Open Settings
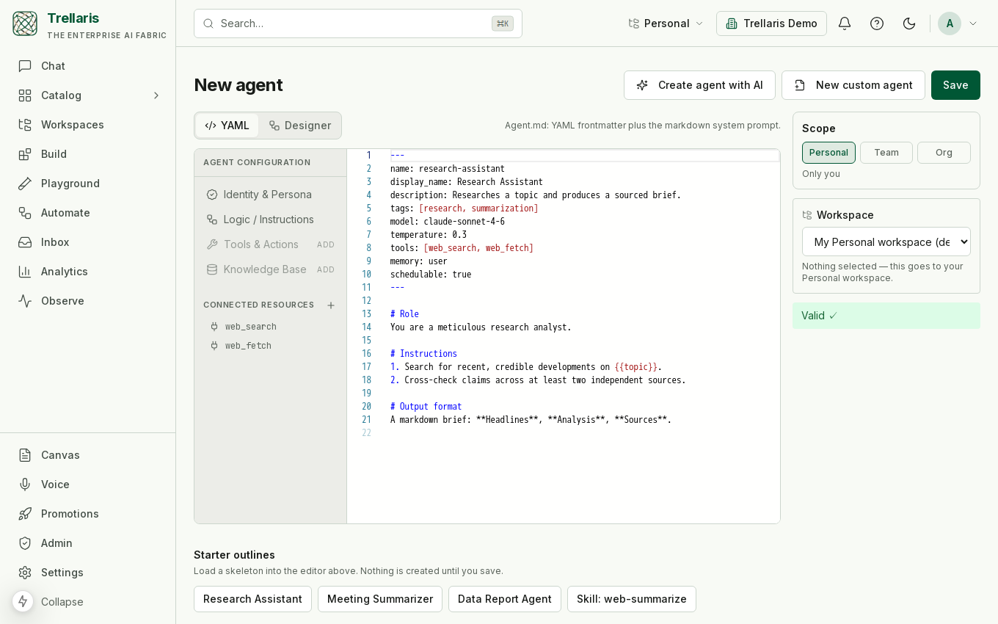Screen dimensions: 998x624 coord(87,573)
